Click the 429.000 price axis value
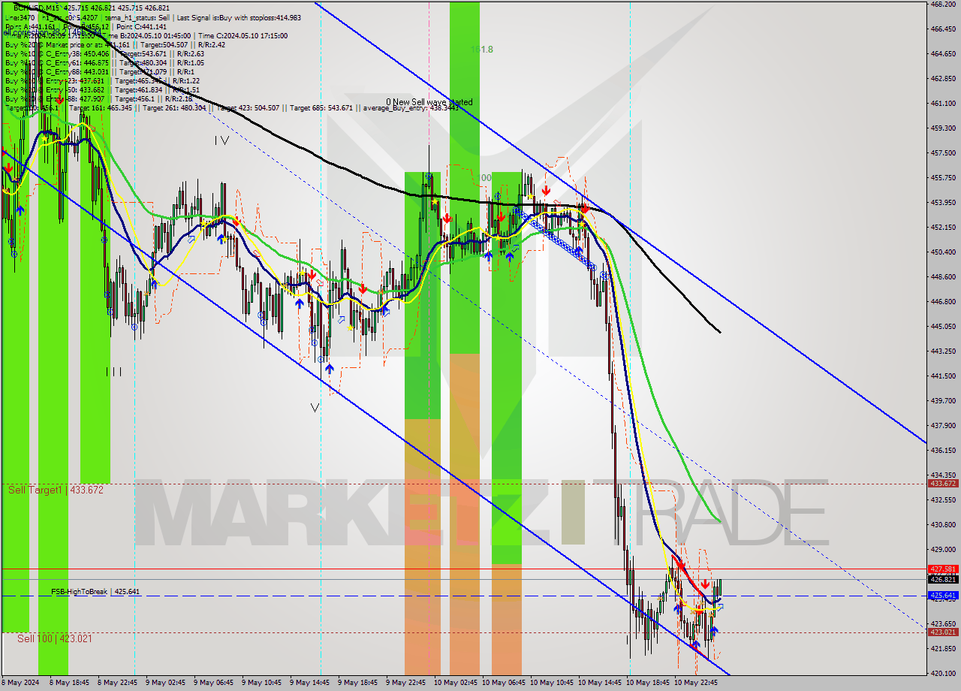This screenshot has height=691, width=961. [x=942, y=549]
